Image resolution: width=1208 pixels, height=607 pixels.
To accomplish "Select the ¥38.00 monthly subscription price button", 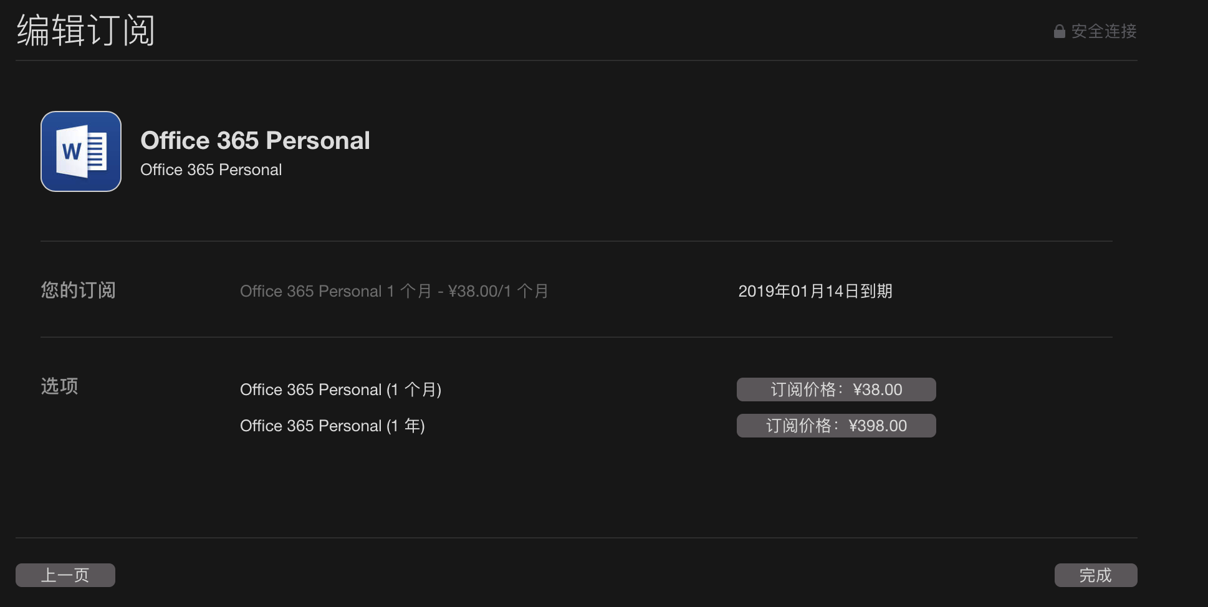I will 836,390.
